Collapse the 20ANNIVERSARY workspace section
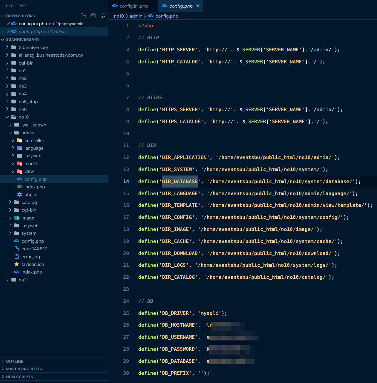Viewport: 377px width, 383px height. 3,39
